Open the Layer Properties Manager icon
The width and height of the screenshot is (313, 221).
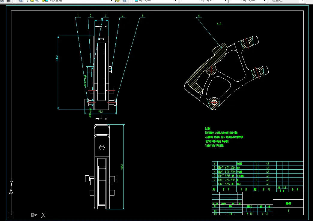(20, 1)
